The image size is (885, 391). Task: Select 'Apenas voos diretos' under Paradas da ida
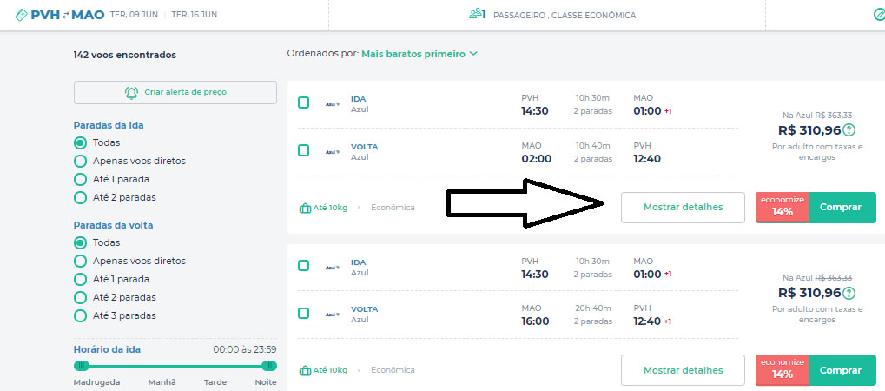81,161
